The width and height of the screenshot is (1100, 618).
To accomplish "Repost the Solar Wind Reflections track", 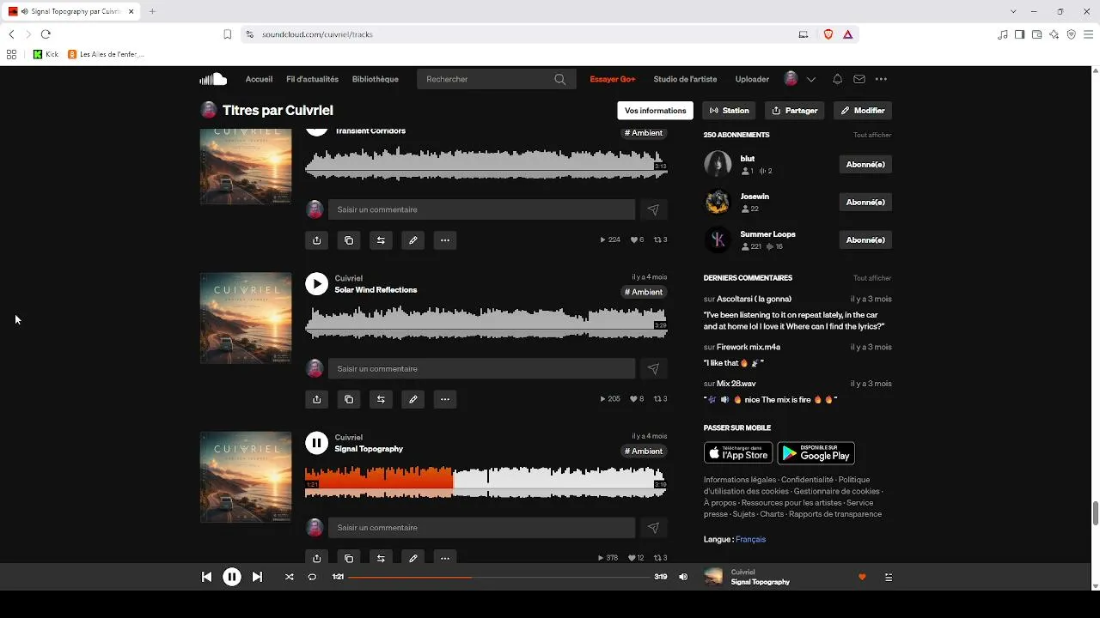I will pyautogui.click(x=381, y=399).
